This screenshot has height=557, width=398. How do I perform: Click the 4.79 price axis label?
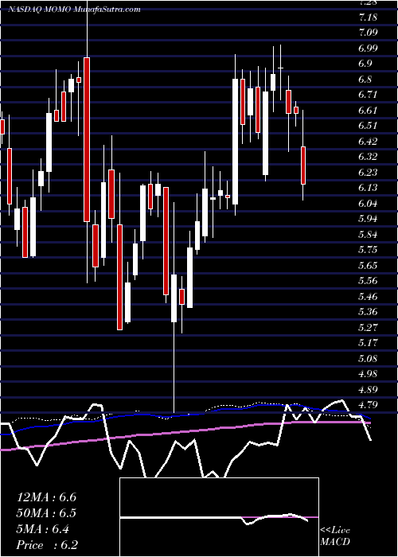tap(369, 404)
